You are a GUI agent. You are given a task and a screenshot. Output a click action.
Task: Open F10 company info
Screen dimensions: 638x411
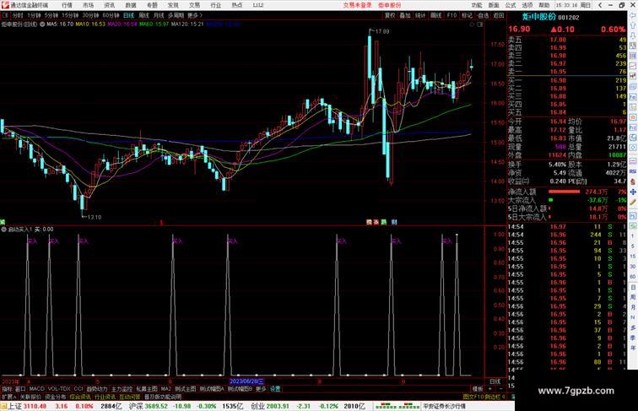click(451, 15)
